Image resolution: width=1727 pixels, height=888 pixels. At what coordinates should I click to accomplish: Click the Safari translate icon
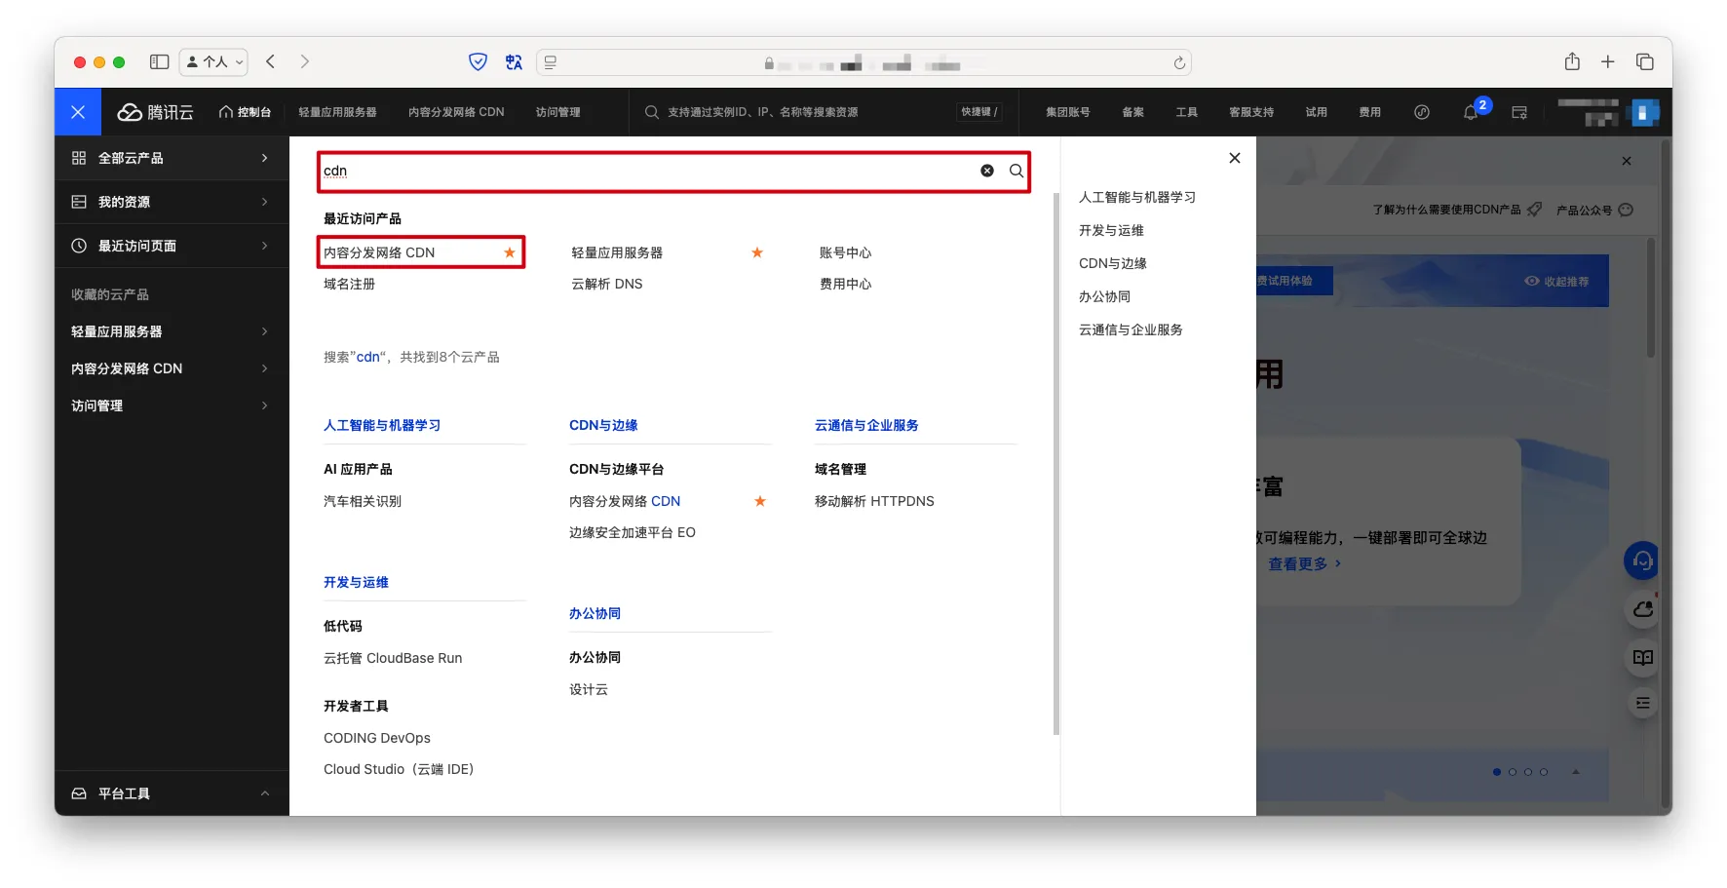pyautogui.click(x=514, y=62)
